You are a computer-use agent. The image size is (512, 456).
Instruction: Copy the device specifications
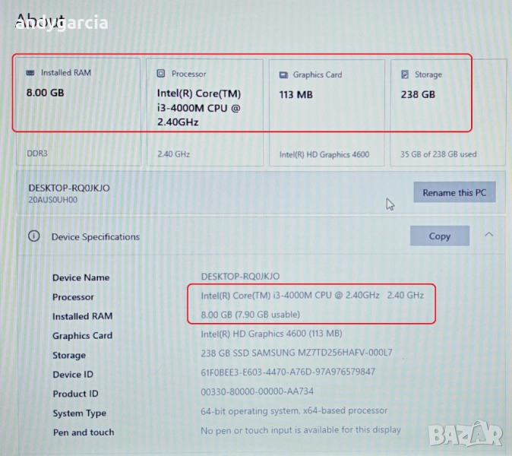[x=439, y=236]
